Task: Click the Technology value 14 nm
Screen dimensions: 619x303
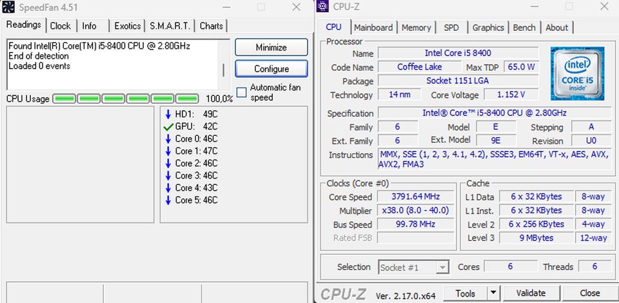Action: click(400, 95)
